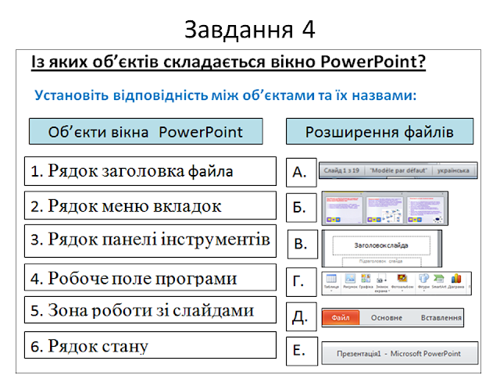Click the Рисунок (Picture) icon
500x375 pixels.
[x=350, y=278]
